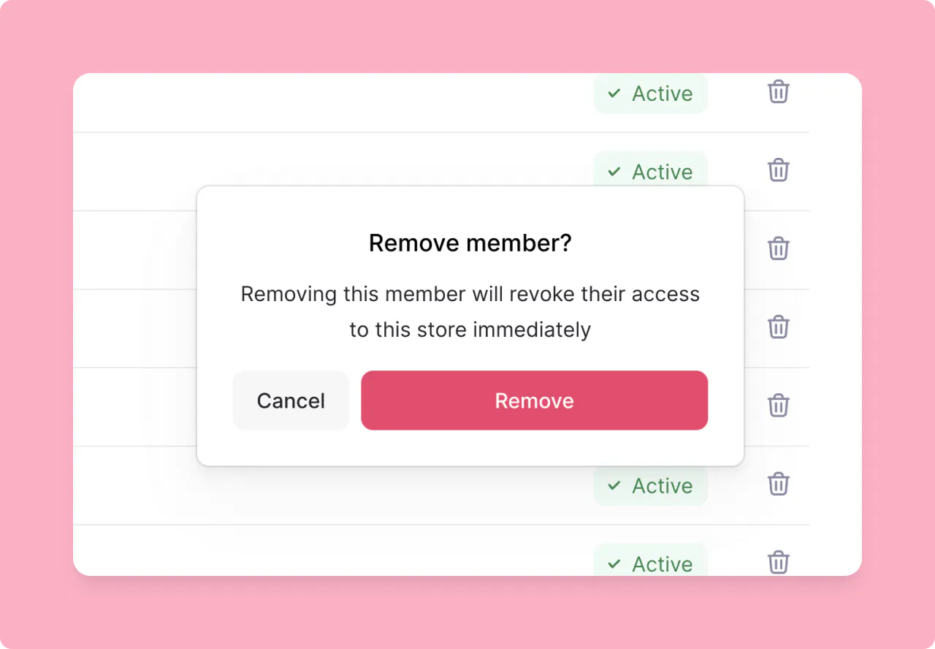Click the checkmark inside the second Active badge
Screen dimensions: 935x649
tap(614, 172)
